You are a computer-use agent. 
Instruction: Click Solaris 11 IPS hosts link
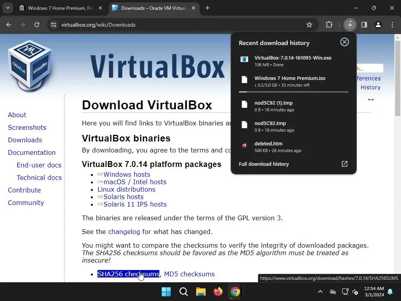tap(135, 204)
